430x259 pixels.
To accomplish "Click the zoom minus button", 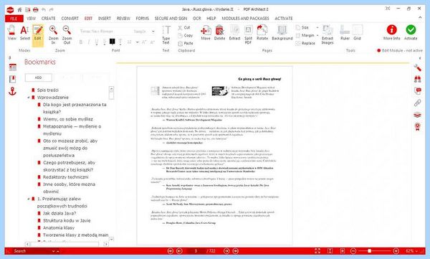I will [353, 251].
